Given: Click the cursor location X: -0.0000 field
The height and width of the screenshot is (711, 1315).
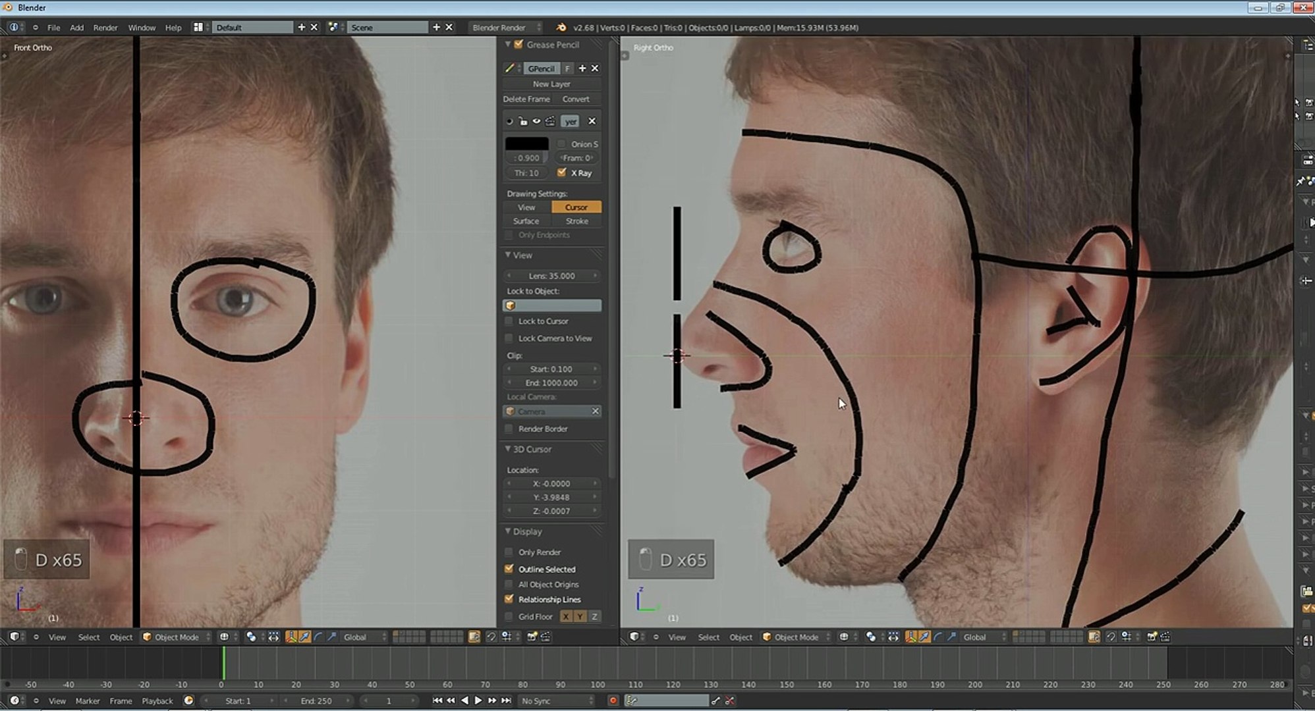Looking at the screenshot, I should (x=552, y=483).
